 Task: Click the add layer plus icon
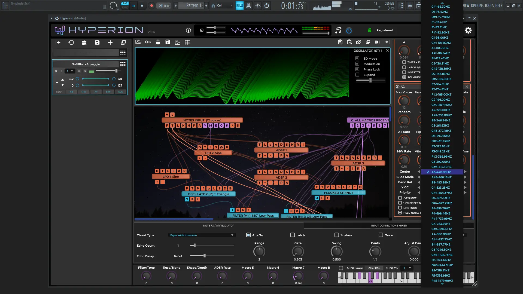[x=110, y=42]
